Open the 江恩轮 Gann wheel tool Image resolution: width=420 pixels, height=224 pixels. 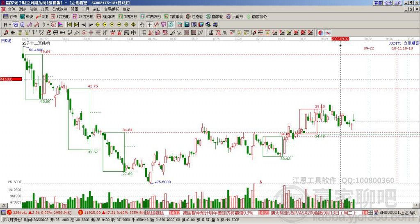click(194, 17)
